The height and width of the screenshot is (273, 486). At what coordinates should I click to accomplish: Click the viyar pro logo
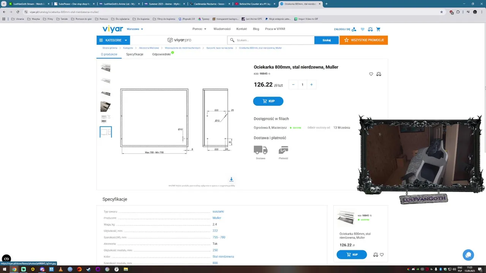pyautogui.click(x=179, y=40)
